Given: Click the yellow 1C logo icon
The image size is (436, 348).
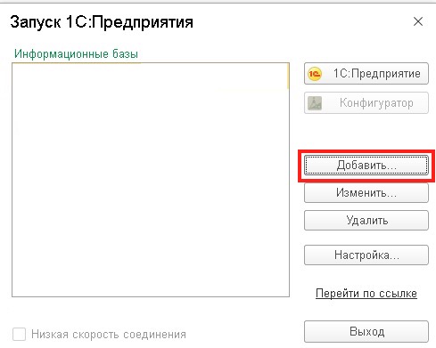Looking at the screenshot, I should [315, 74].
